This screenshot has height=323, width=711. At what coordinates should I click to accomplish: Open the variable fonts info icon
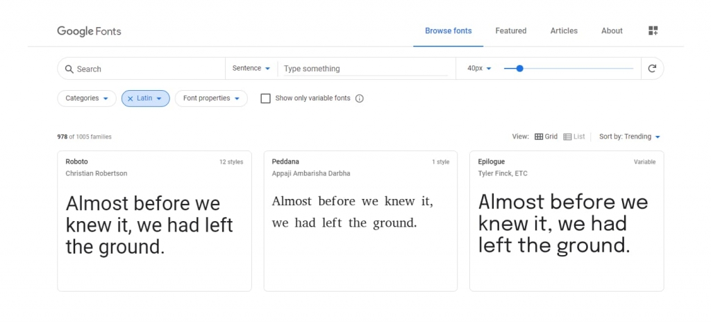(359, 98)
